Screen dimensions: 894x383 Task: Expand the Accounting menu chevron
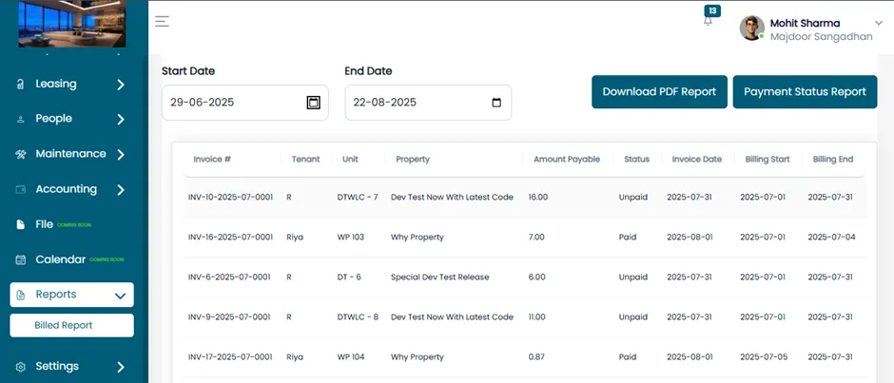(120, 190)
